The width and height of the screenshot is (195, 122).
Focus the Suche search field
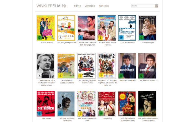pos(143,6)
